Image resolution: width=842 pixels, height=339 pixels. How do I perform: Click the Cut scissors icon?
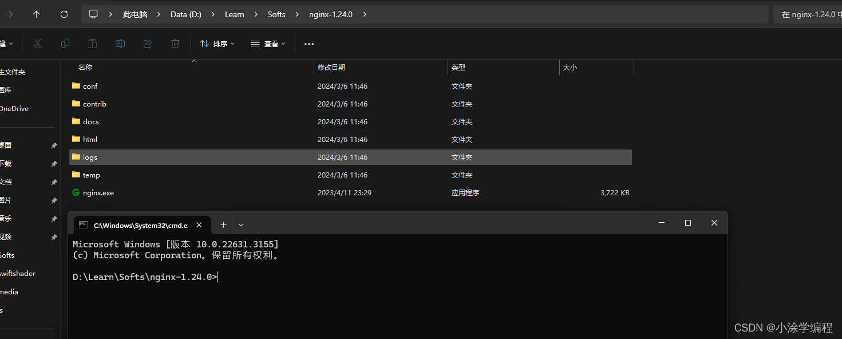click(x=38, y=44)
